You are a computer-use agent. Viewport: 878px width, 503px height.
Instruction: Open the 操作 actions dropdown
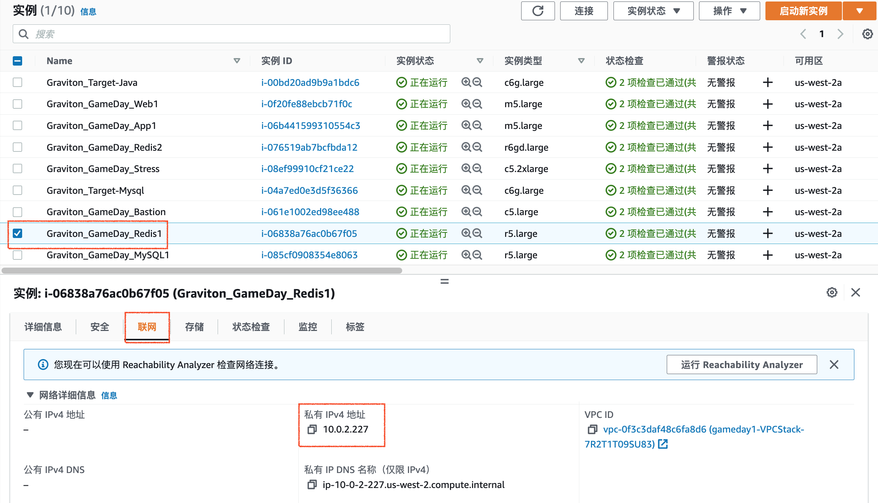point(729,11)
